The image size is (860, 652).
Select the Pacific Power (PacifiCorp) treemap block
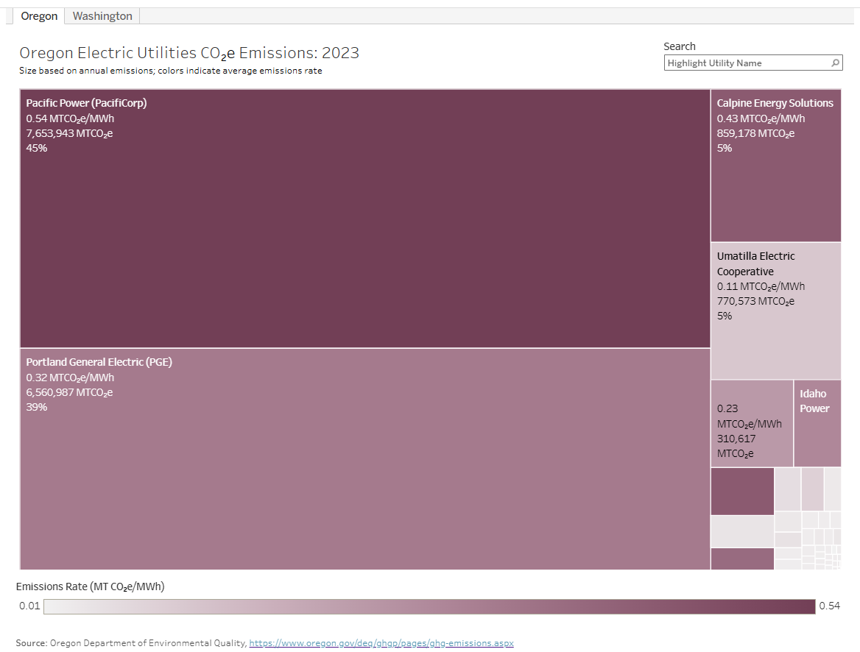pos(365,219)
